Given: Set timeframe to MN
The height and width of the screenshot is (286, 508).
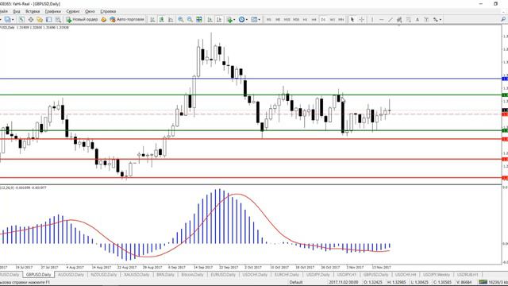Looking at the screenshot, I should 341,19.
